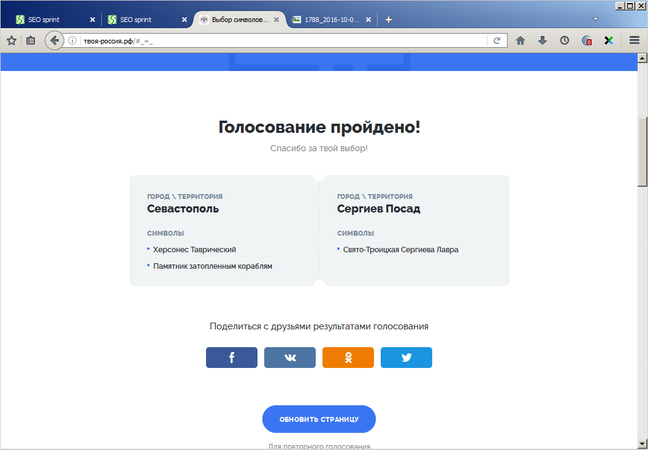Click the site info icon in address bar
The width and height of the screenshot is (648, 450).
click(72, 40)
